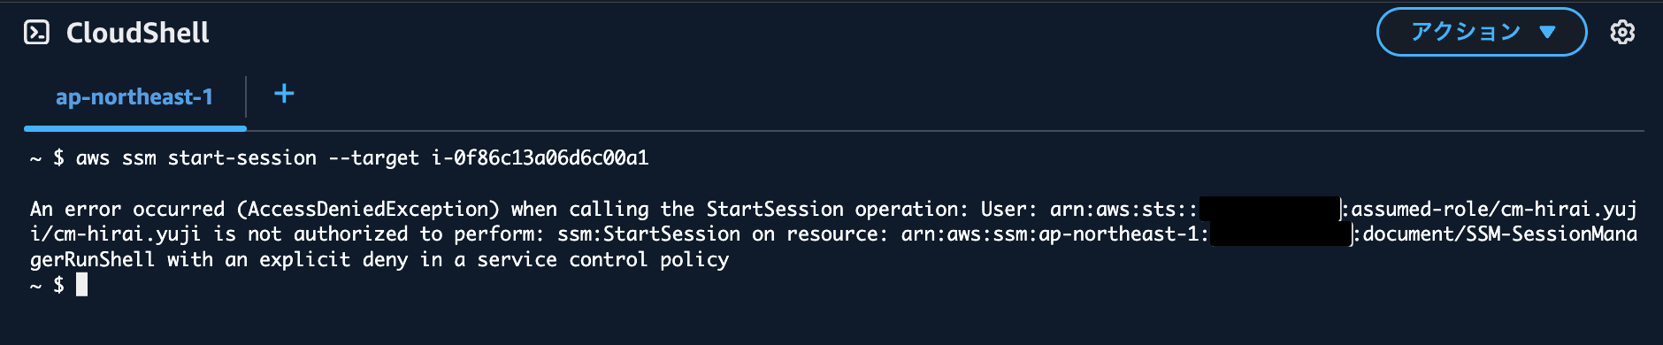Click the CloudShell terminal logo icon
1663x345 pixels.
(36, 33)
